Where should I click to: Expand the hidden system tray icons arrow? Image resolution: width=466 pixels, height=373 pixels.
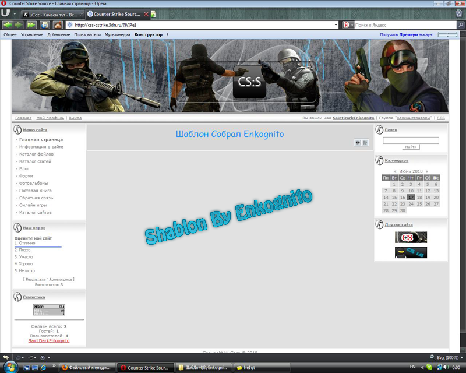422,367
